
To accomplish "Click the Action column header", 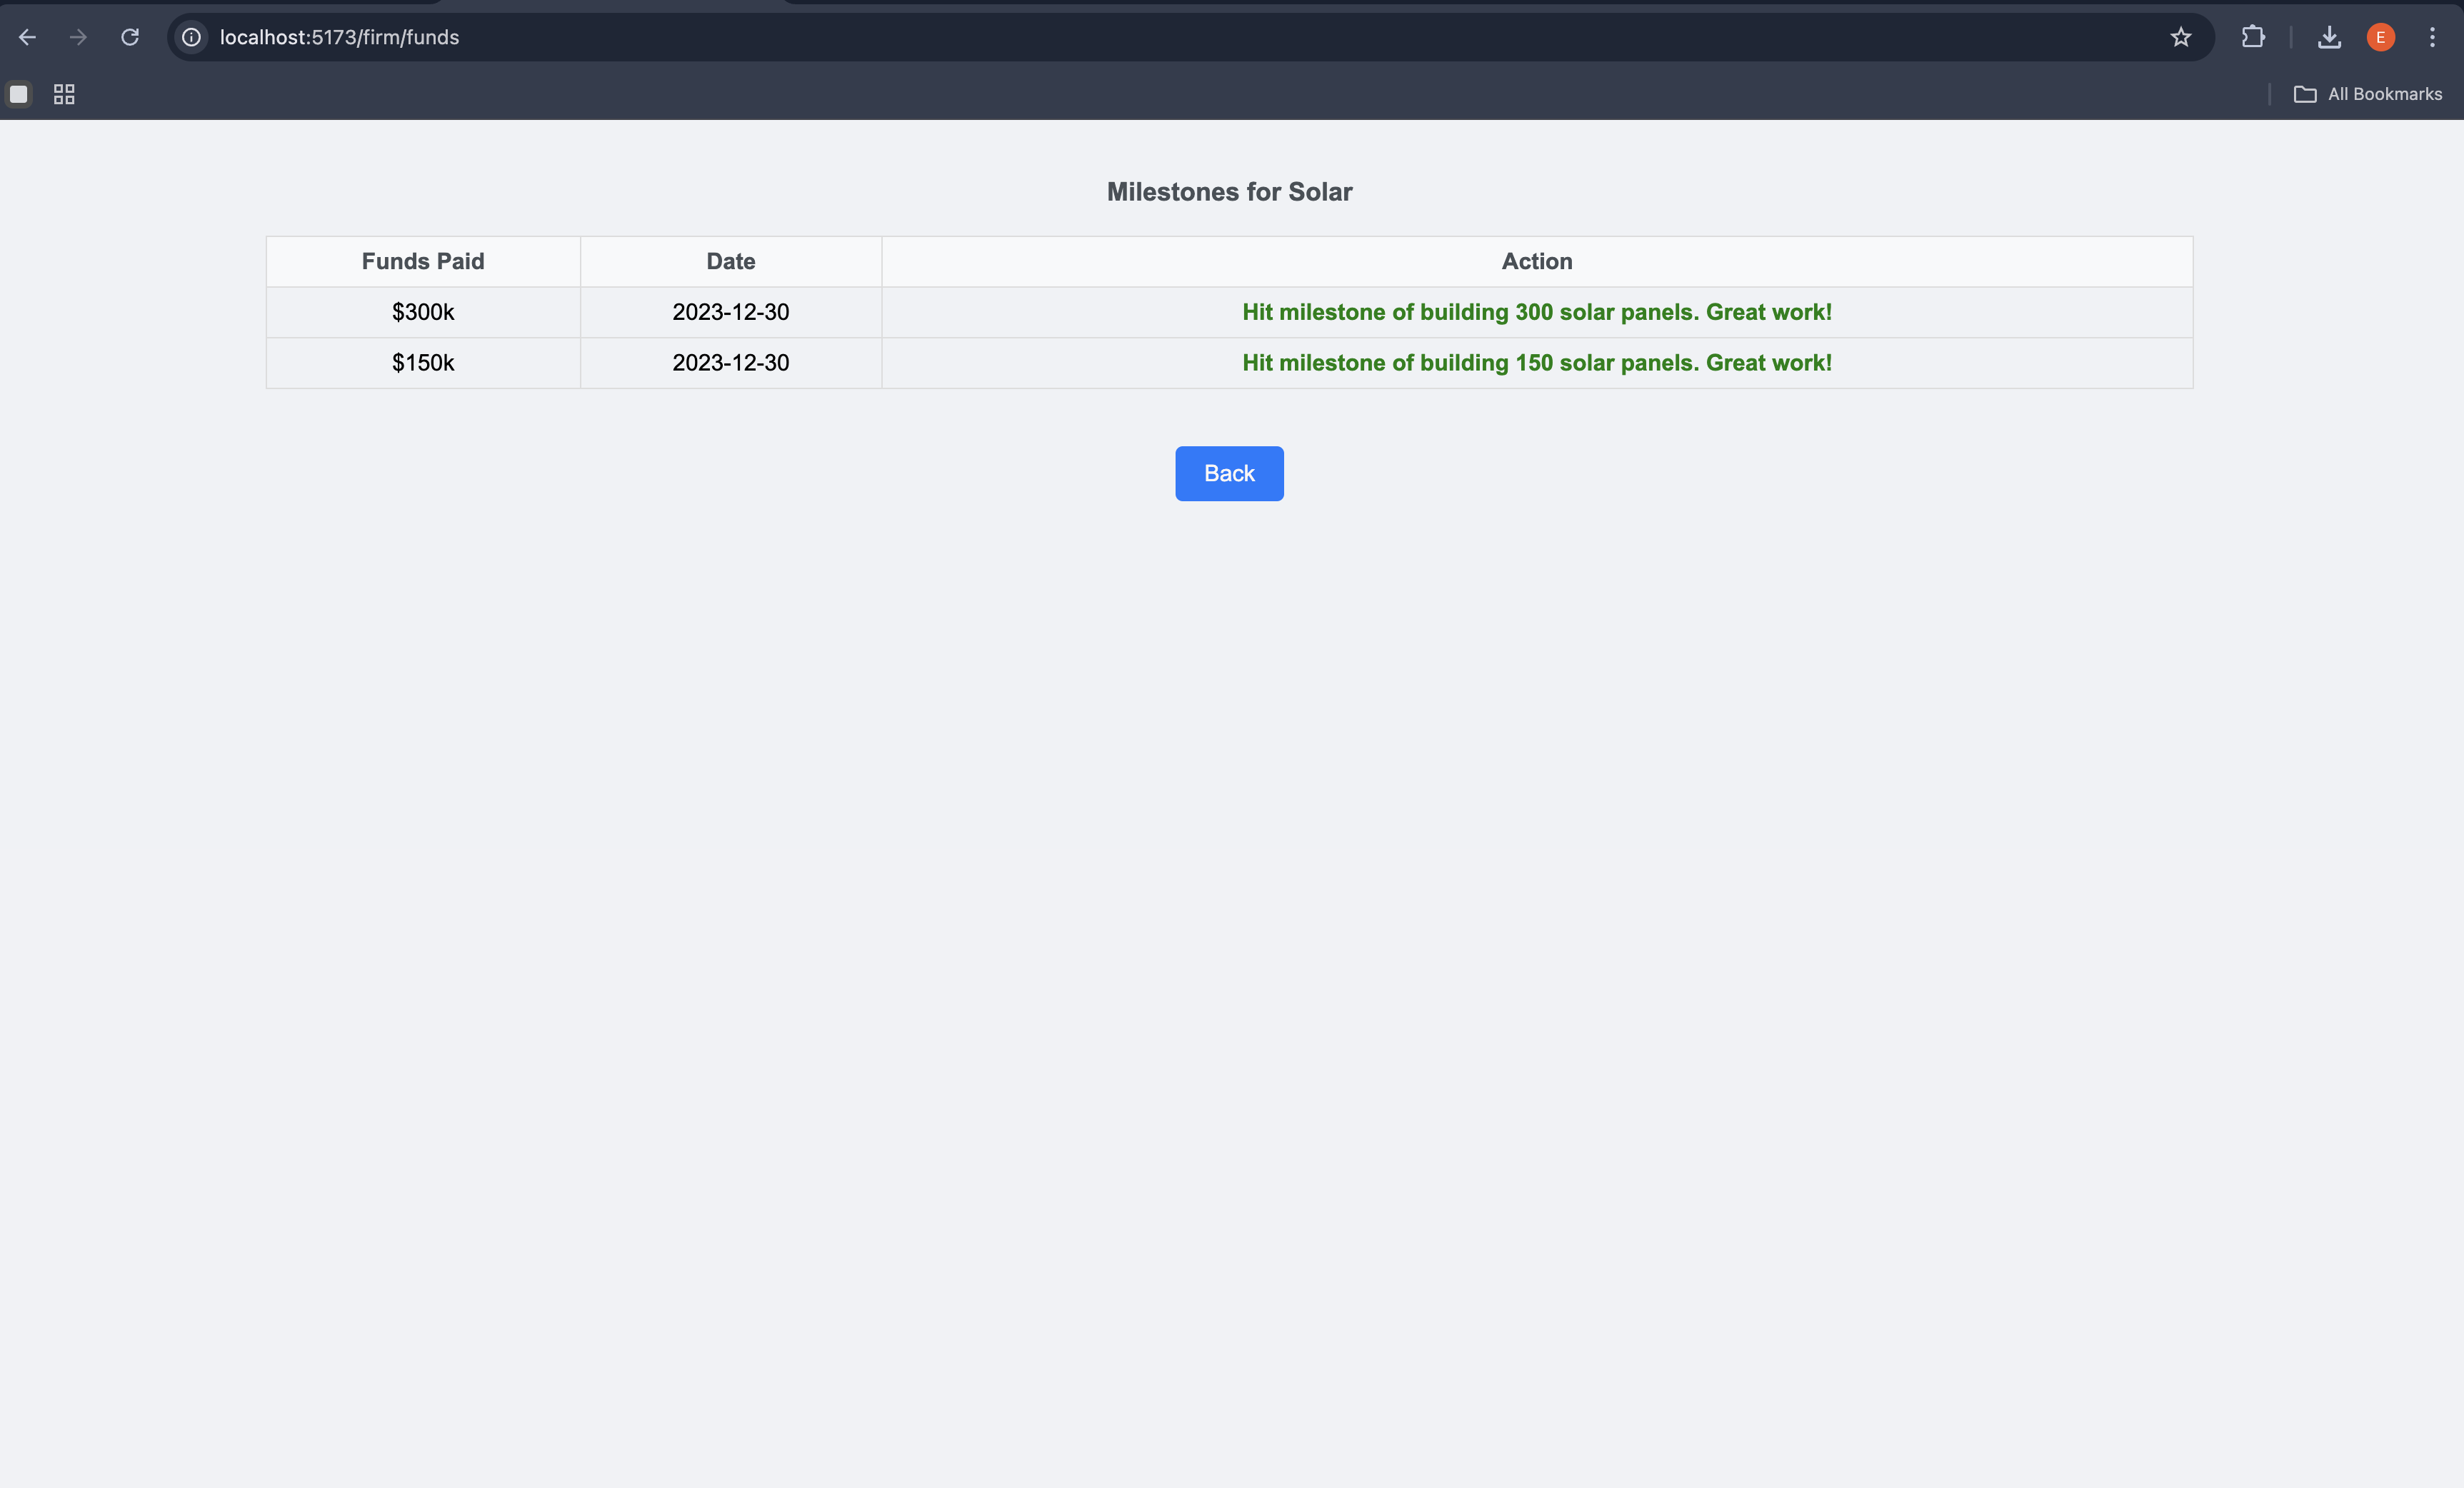I will [1536, 261].
